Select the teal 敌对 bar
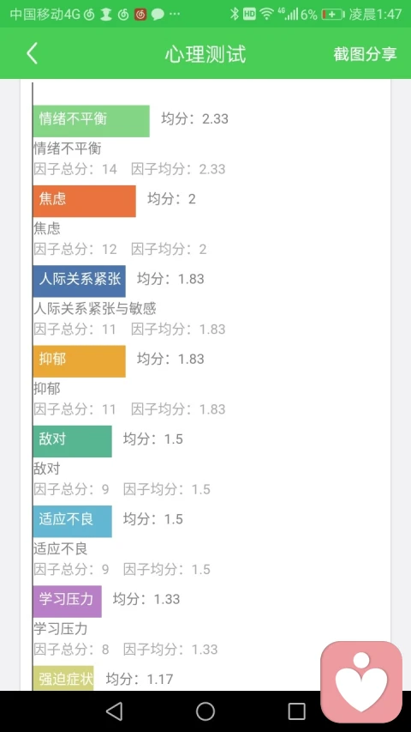The width and height of the screenshot is (411, 732). [72, 441]
